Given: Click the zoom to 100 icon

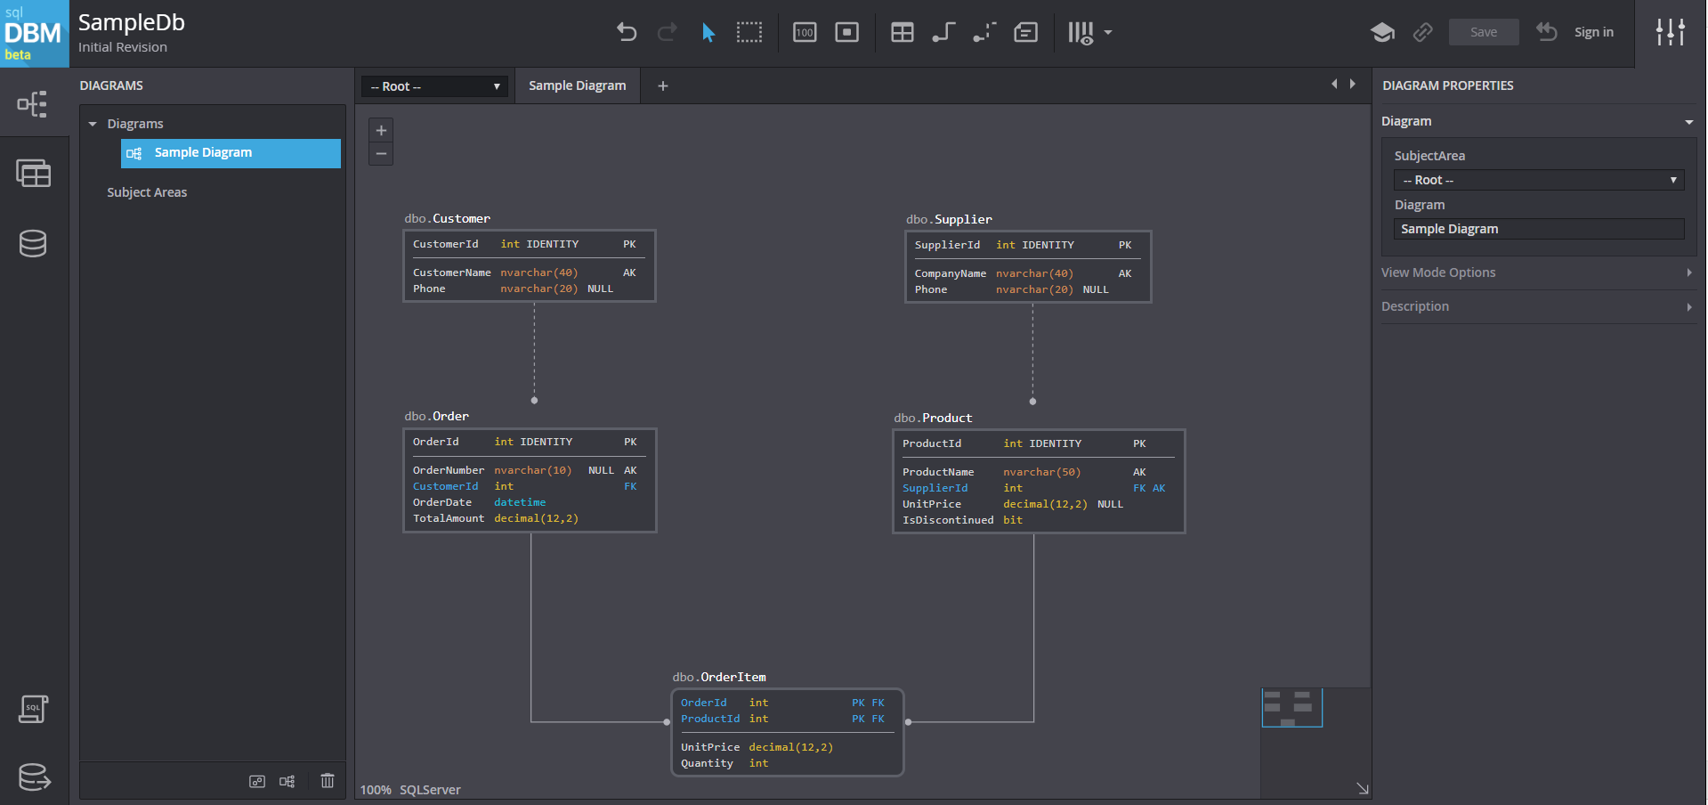Looking at the screenshot, I should pos(805,33).
